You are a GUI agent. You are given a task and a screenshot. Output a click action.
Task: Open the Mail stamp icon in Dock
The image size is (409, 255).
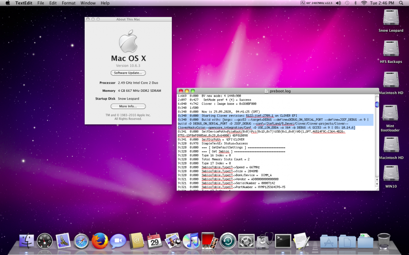tap(63, 241)
